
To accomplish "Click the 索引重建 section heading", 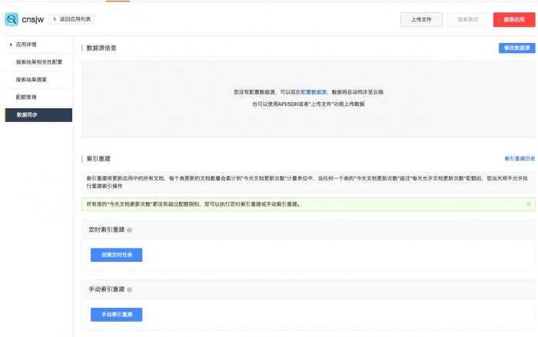I will pos(98,159).
